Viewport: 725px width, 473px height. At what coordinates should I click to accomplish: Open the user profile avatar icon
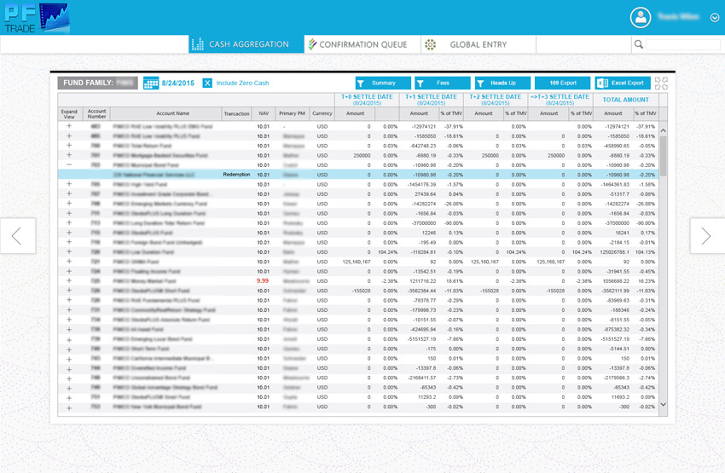(x=640, y=18)
